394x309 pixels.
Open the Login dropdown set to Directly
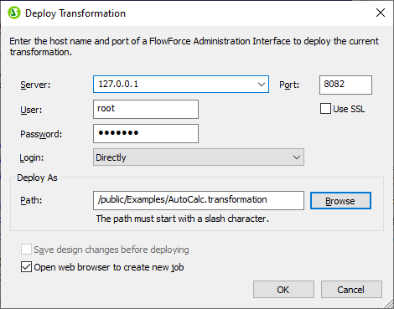tap(199, 157)
